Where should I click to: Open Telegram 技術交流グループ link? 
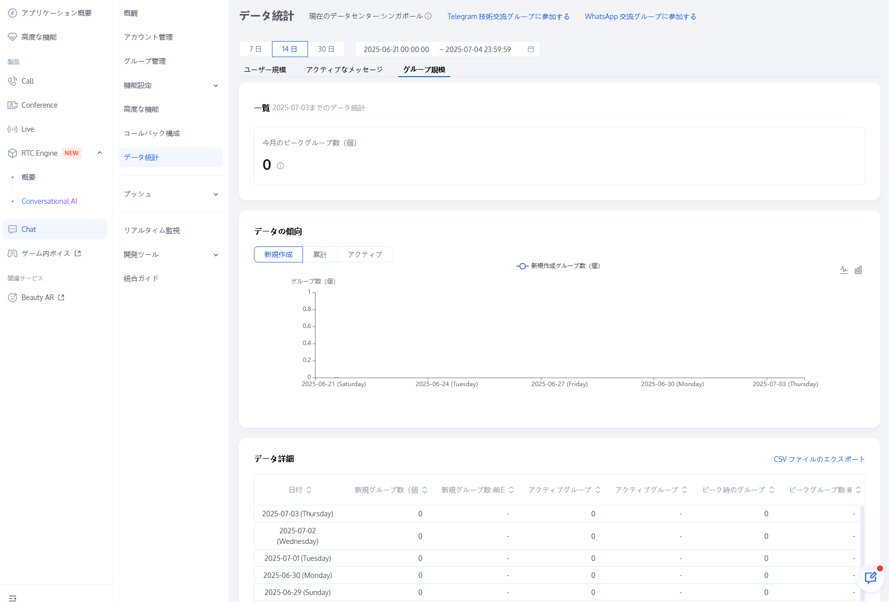pyautogui.click(x=508, y=17)
